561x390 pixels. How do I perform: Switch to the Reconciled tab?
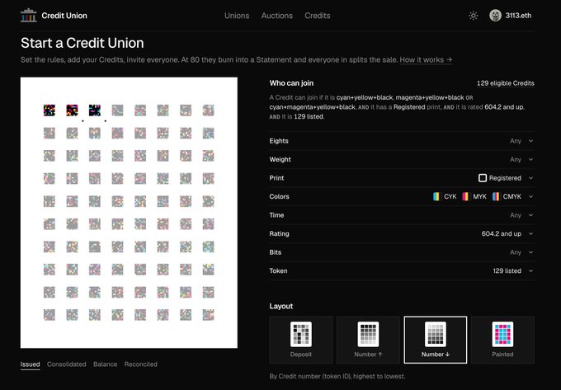[140, 364]
